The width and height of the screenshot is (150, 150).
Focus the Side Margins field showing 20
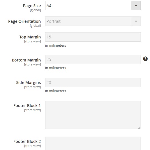click(93, 82)
